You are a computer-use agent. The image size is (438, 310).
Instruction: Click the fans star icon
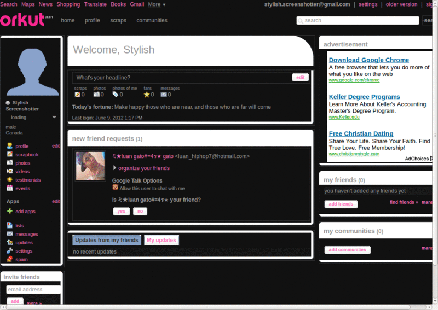point(147,95)
